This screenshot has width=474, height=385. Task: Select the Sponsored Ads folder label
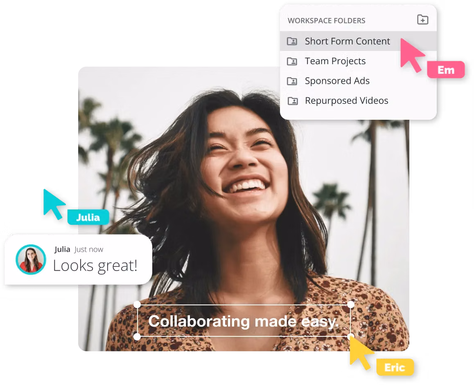pos(337,81)
